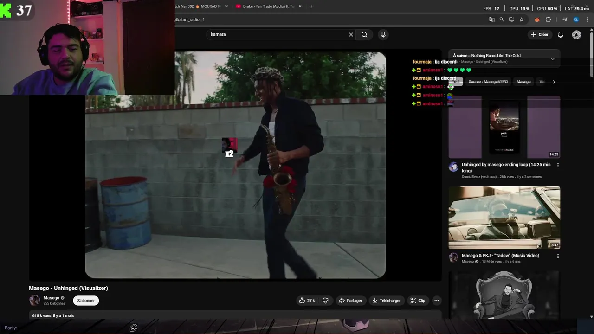Open the Chrome profile EL badge
Viewport: 594px width, 334px height.
coord(576,19)
